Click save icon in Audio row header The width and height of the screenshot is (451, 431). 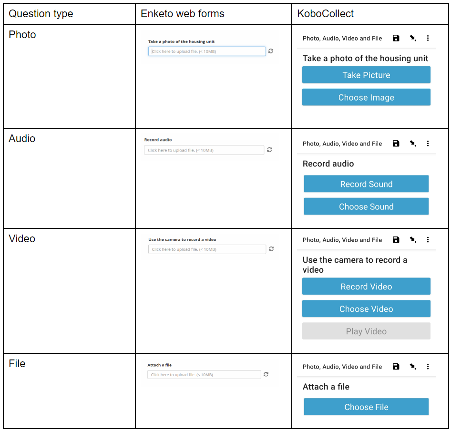click(x=396, y=144)
